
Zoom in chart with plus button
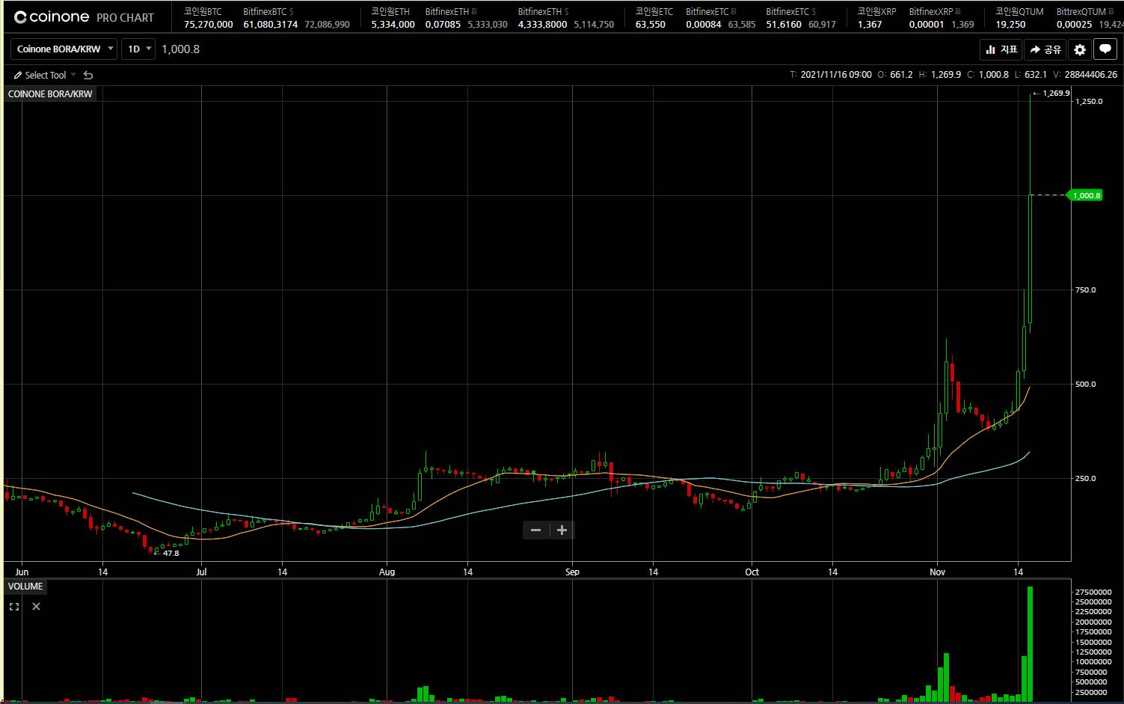[x=562, y=530]
